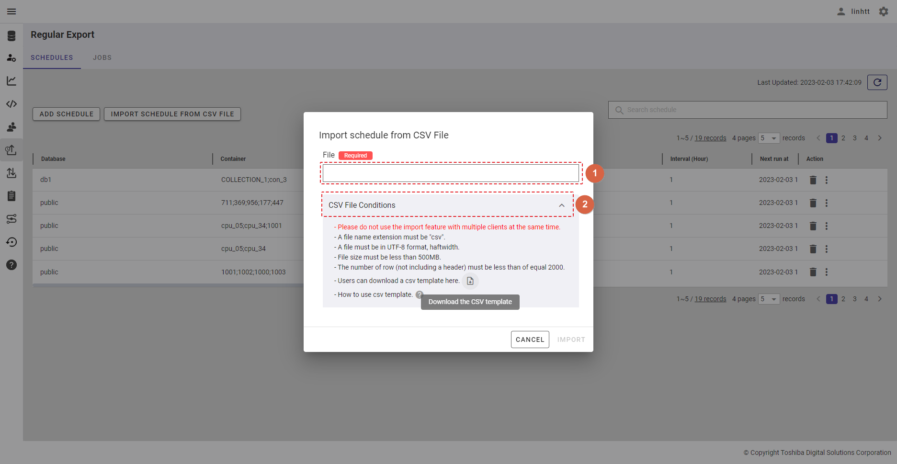
Task: Open more options for db1 row
Action: pos(826,180)
